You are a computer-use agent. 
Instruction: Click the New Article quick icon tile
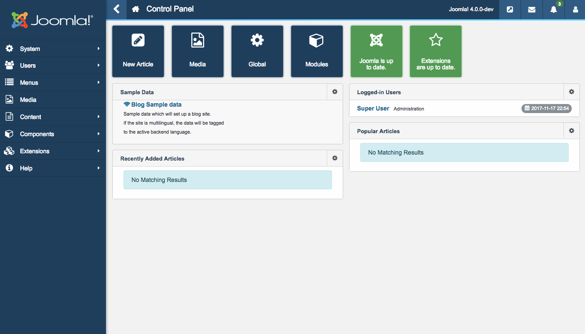[138, 51]
